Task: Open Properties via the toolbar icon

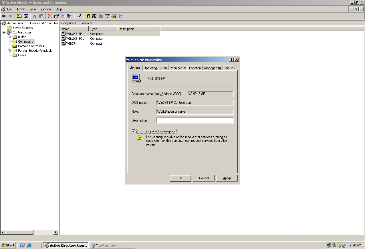Action: [57, 16]
